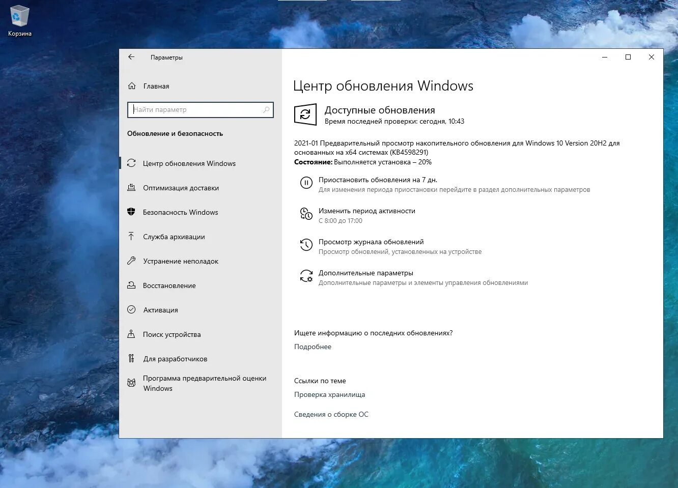Click the Проверка хранилища link

(x=329, y=394)
